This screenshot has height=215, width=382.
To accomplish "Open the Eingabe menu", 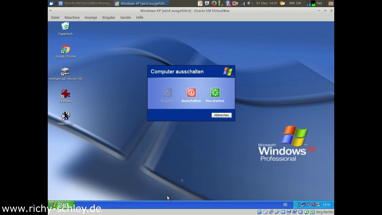I will (109, 17).
